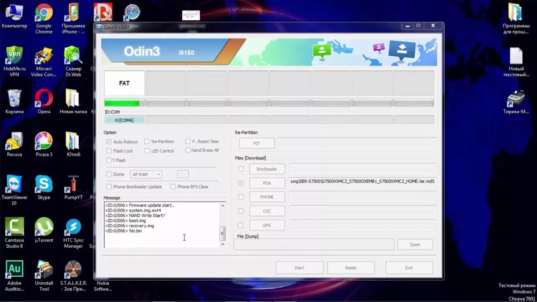Open HTC Sync Manager shortcut
The height and width of the screenshot is (302, 537).
tap(73, 233)
